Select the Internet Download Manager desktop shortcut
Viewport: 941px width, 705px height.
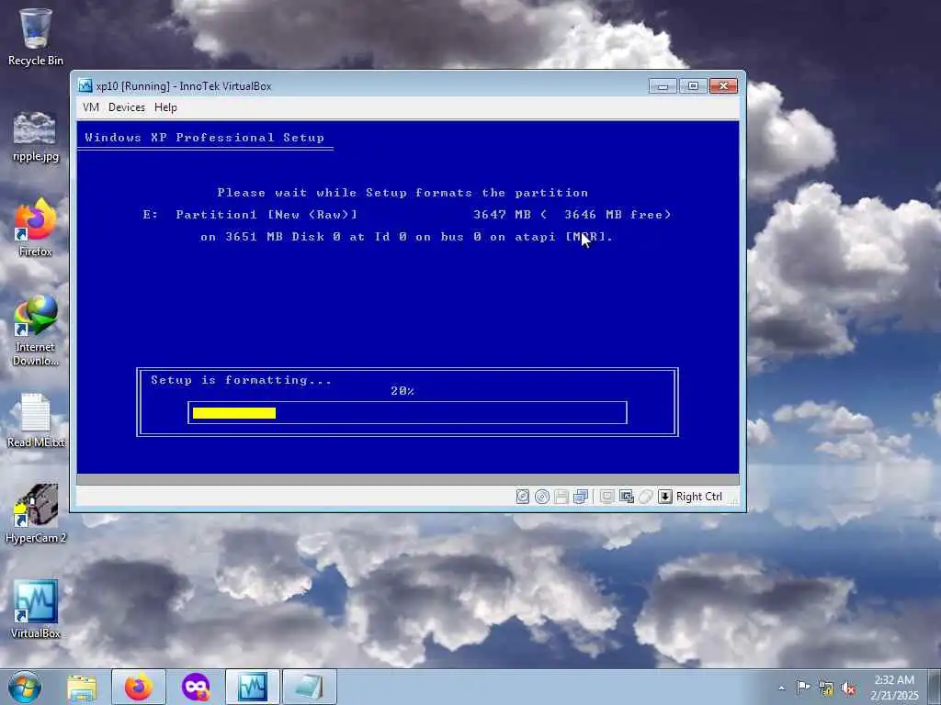point(36,330)
